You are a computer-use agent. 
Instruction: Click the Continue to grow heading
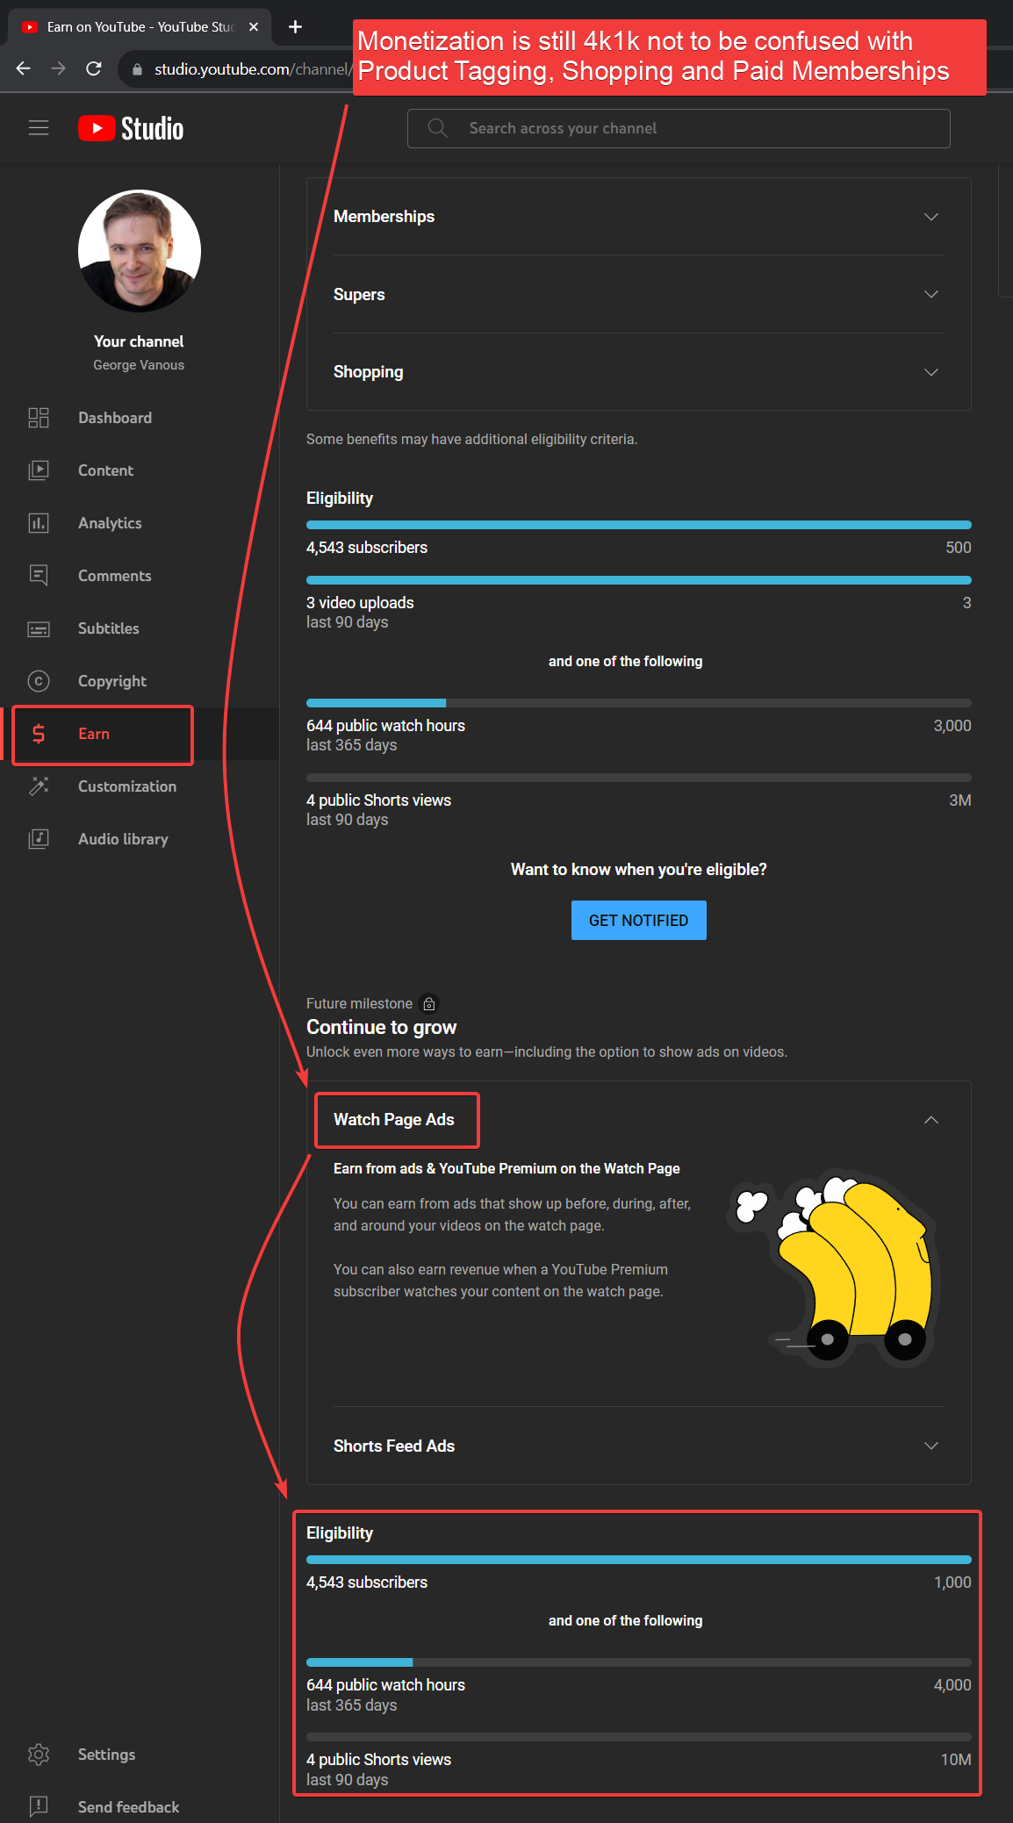pos(381,1027)
